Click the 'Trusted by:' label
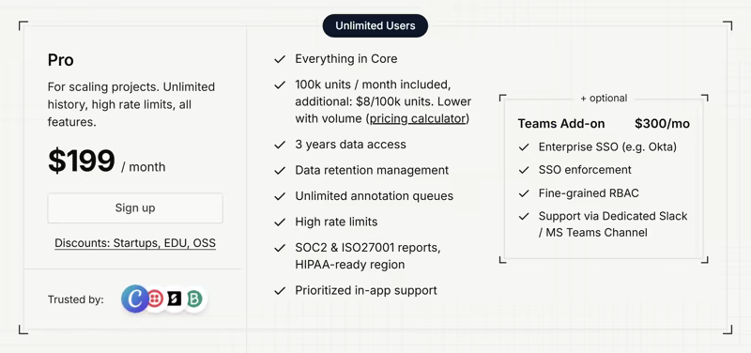This screenshot has width=751, height=353. point(76,299)
